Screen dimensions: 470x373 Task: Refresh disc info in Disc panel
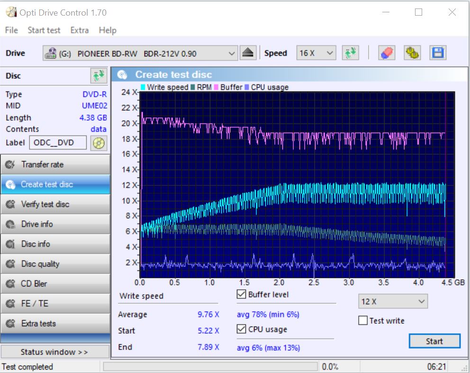(x=99, y=76)
